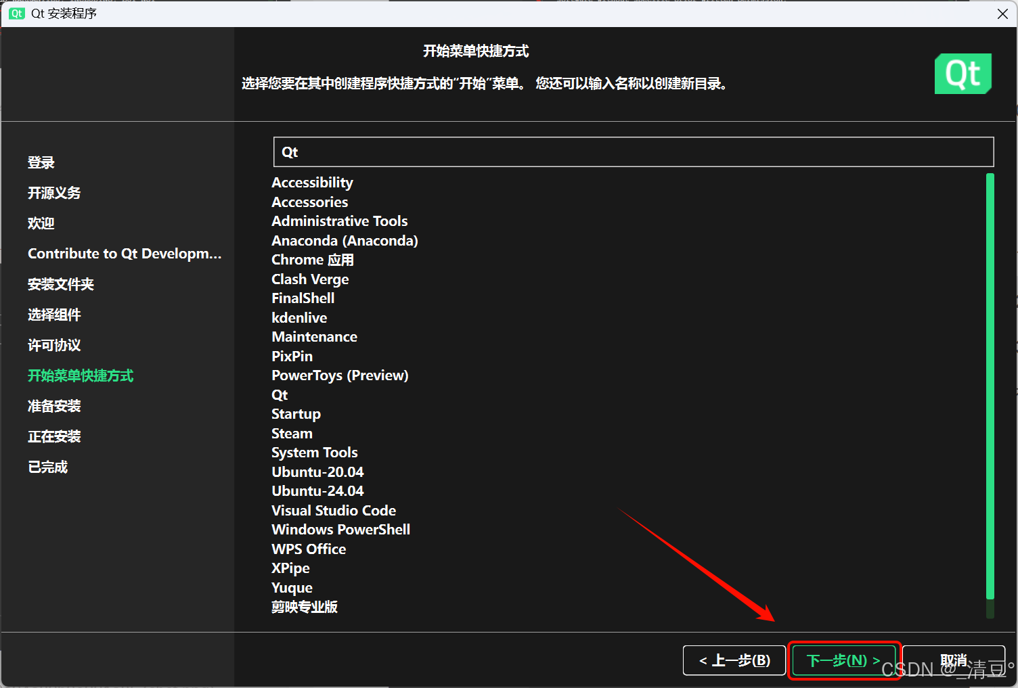The height and width of the screenshot is (688, 1018).
Task: Click 登录 step in sidebar
Action: tap(41, 162)
